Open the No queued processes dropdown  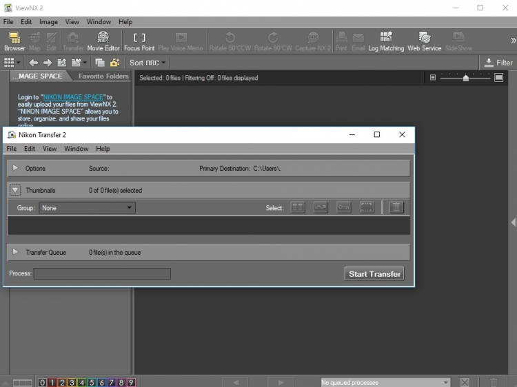385,382
